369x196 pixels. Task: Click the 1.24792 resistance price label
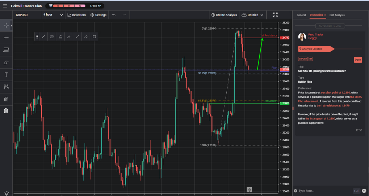(285, 38)
